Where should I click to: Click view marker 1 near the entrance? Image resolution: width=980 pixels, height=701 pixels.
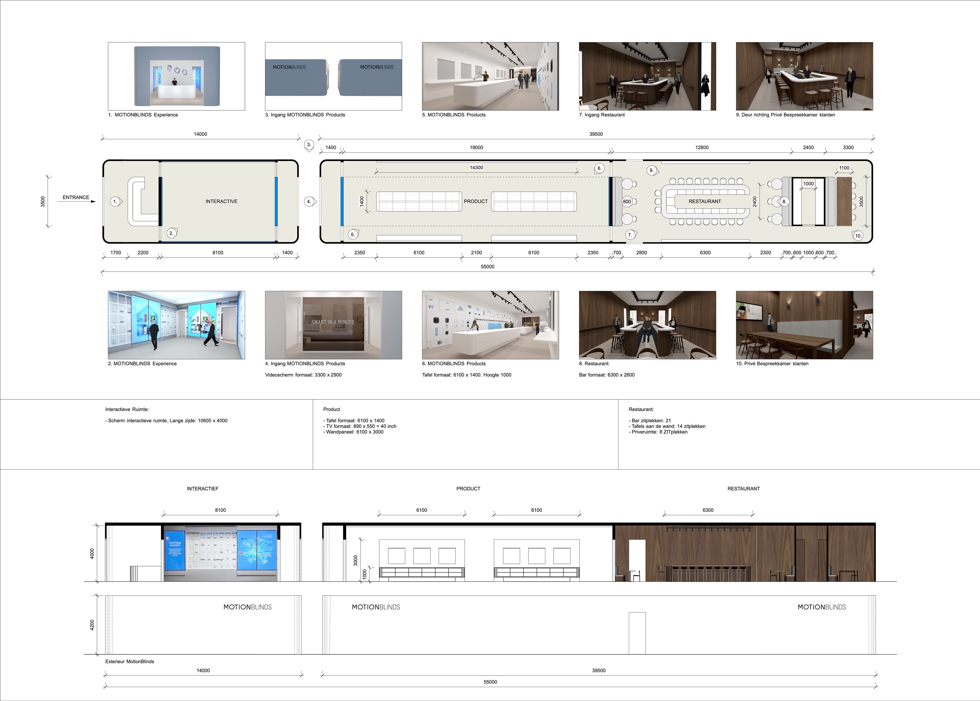[116, 202]
